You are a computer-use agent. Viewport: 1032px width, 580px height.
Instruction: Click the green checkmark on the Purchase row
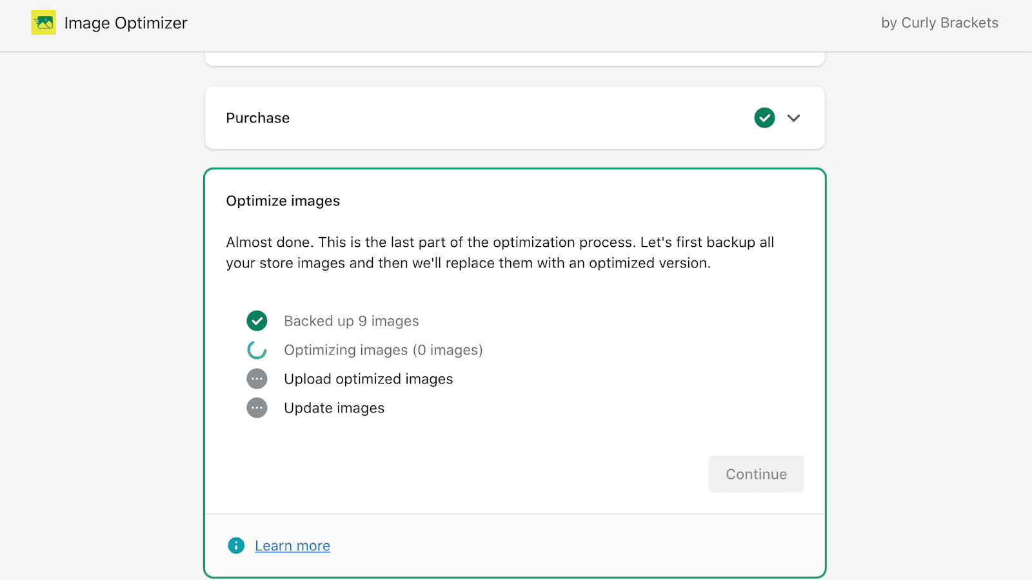(x=764, y=118)
